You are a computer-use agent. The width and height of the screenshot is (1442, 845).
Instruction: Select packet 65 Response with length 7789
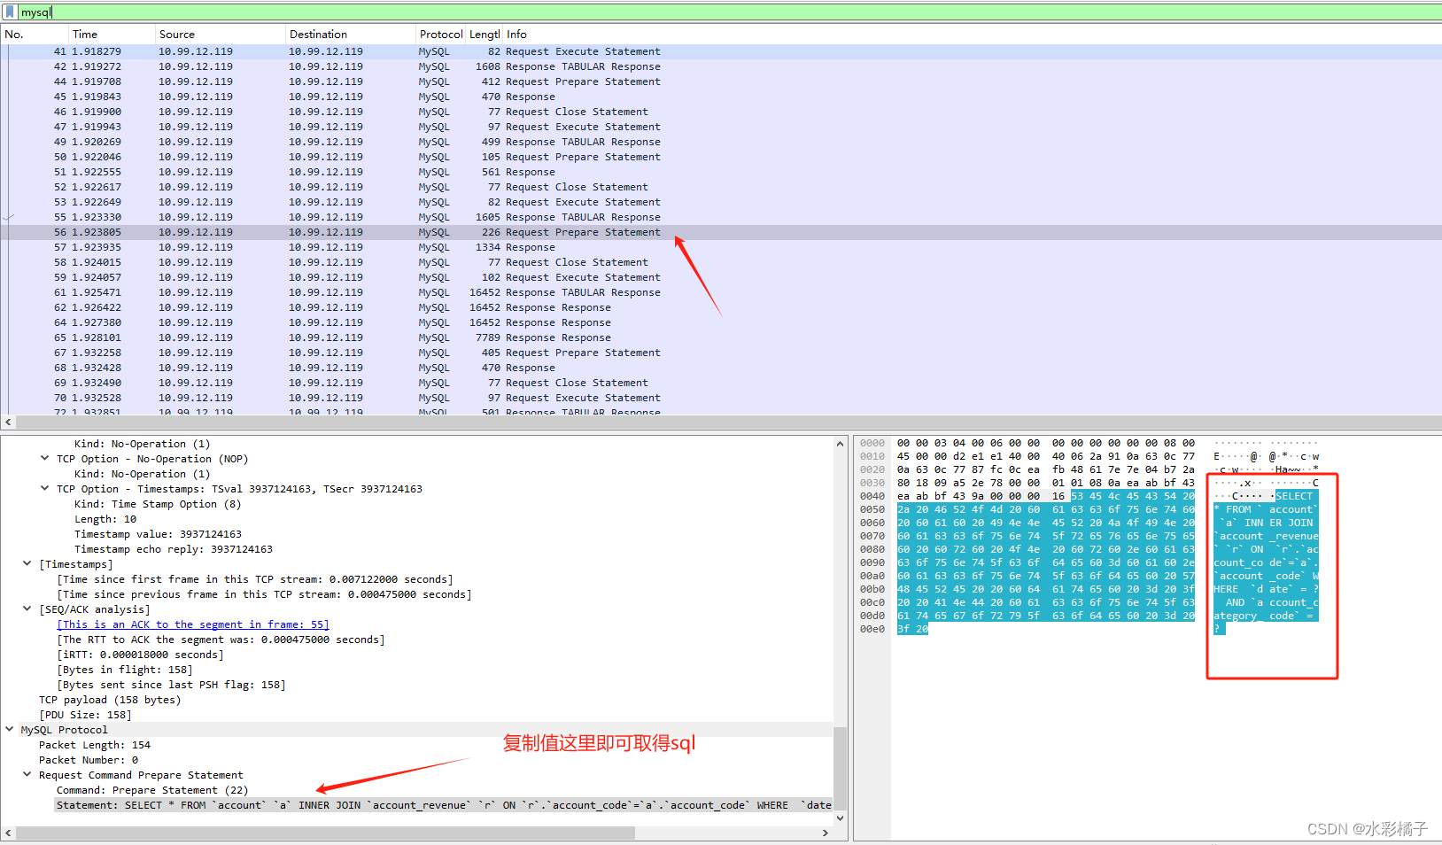(x=721, y=337)
